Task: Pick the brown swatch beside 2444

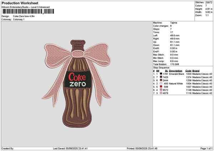Action: (x=161, y=80)
